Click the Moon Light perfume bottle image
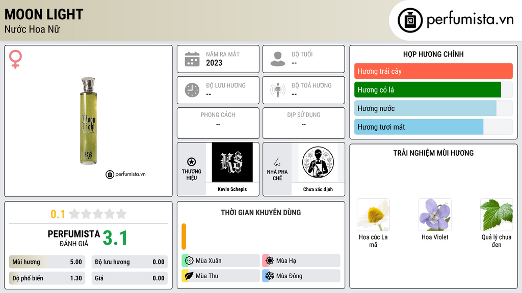522x293 pixels. [x=89, y=121]
